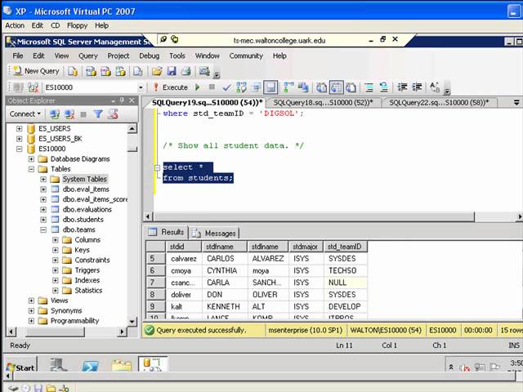Uncomment the selected lines
Viewport: 523px width, 392px height.
pyautogui.click(x=383, y=87)
